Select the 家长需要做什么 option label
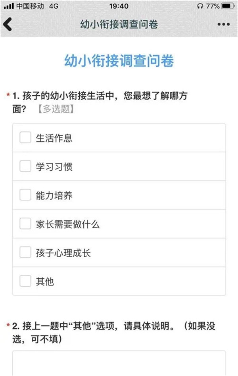Viewport: 238px width, 376px height. 67,224
